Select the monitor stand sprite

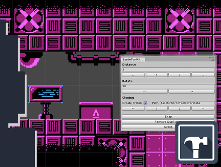[x=46, y=111]
